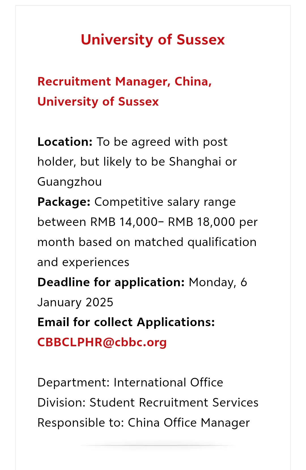Tap the 'and experiences' text line
Image resolution: width=306 pixels, height=470 pixels.
[83, 262]
